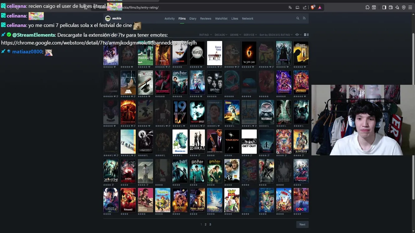Click the Next page button

tap(302, 224)
